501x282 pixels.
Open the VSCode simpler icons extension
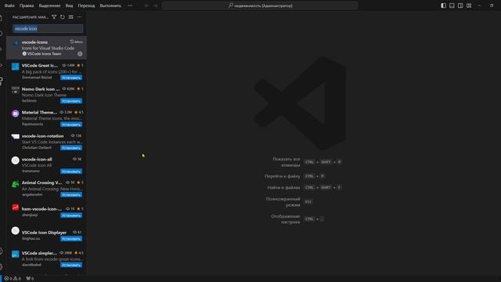pos(46,258)
